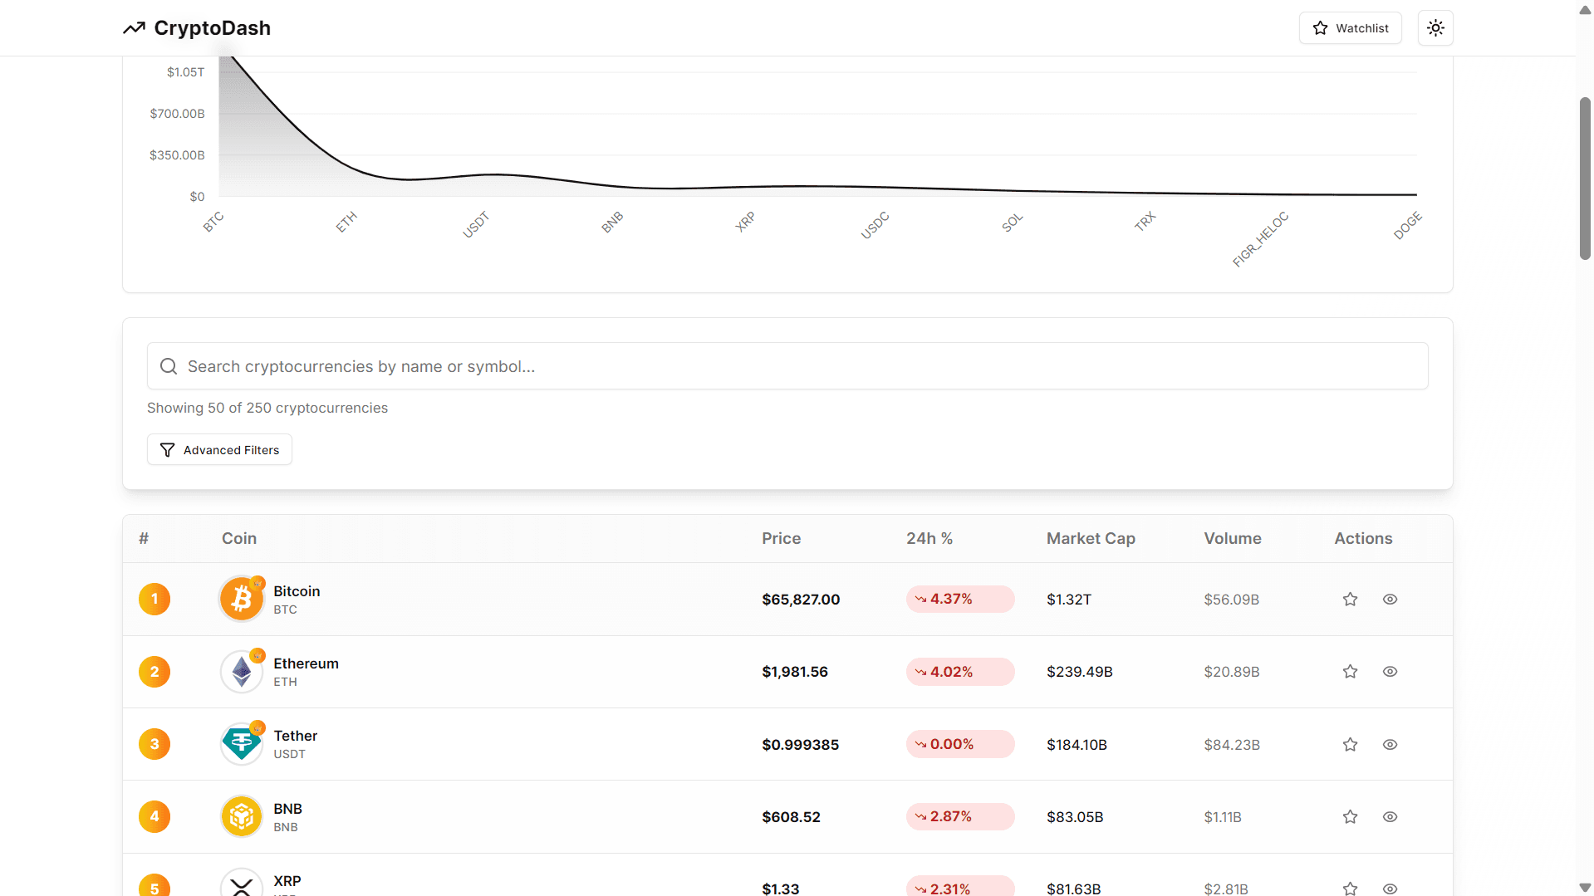Sort the table by Price column
The width and height of the screenshot is (1594, 896).
[x=780, y=538]
